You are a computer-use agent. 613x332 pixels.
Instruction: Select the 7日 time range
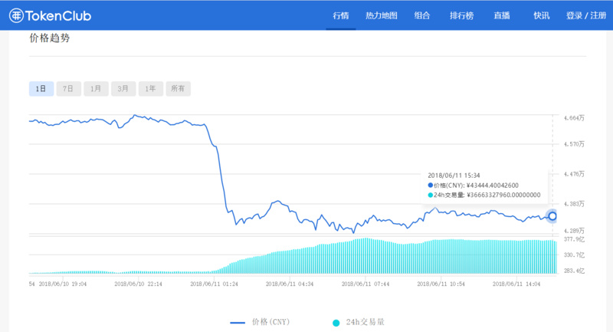point(68,88)
